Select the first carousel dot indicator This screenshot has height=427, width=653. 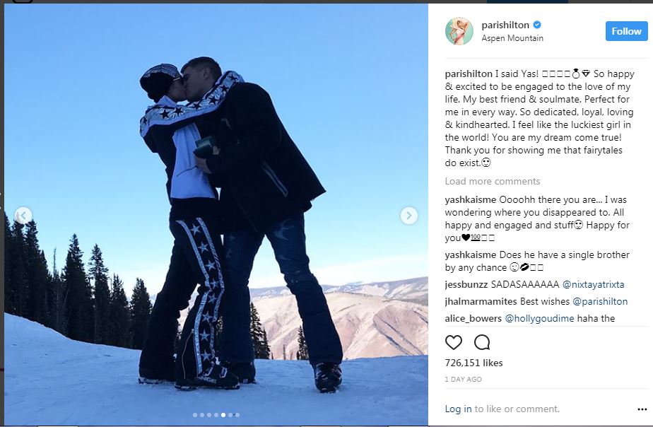point(195,415)
